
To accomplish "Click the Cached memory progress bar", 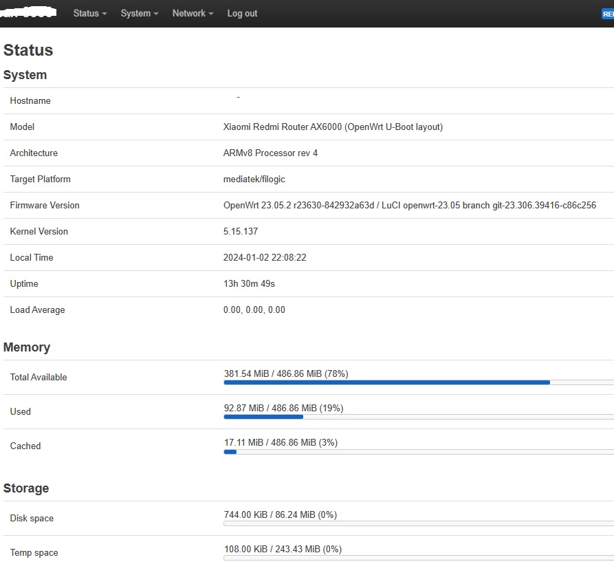I will (419, 451).
